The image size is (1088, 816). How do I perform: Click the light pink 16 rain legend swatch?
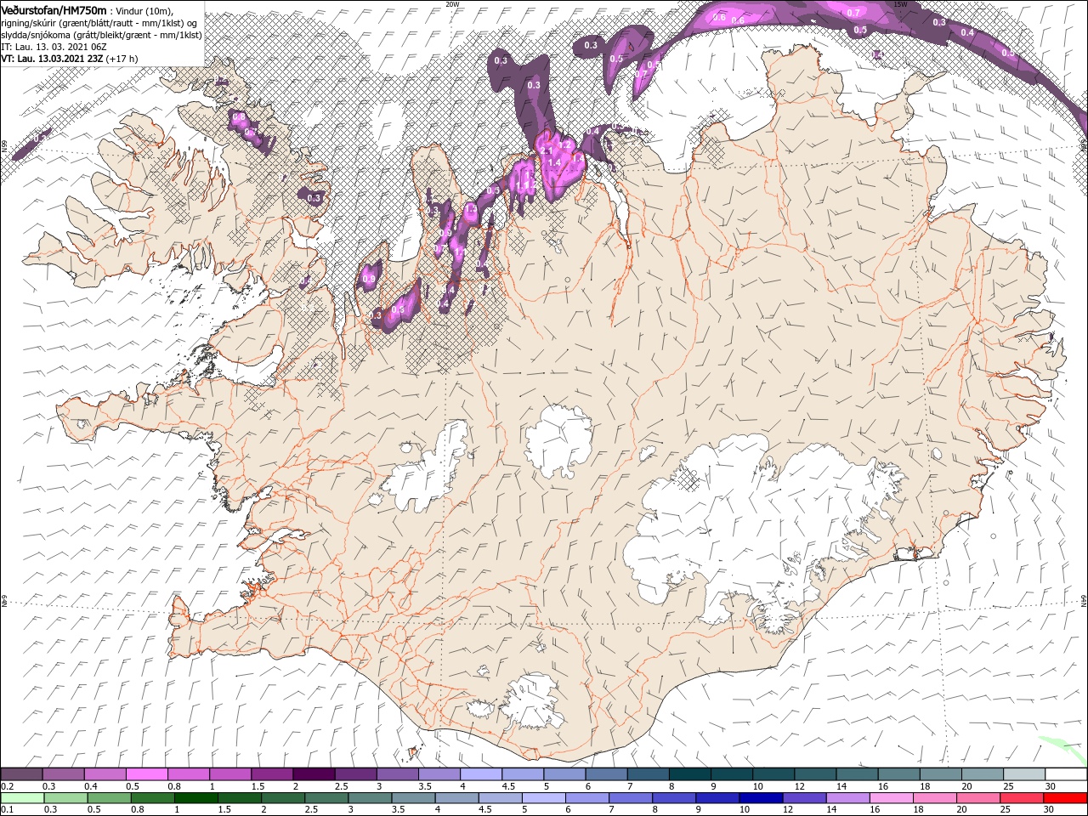click(892, 798)
